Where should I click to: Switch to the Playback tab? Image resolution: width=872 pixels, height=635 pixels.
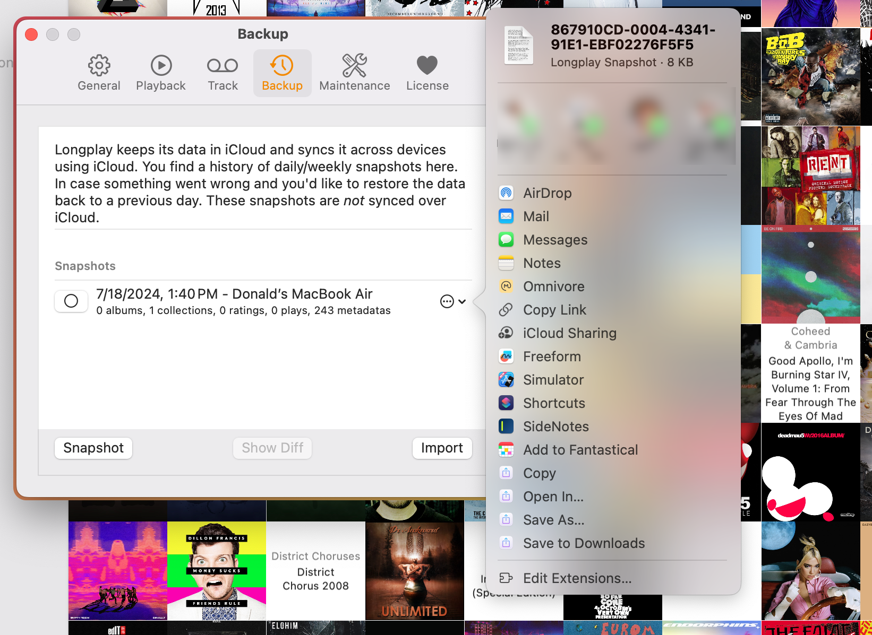[161, 73]
